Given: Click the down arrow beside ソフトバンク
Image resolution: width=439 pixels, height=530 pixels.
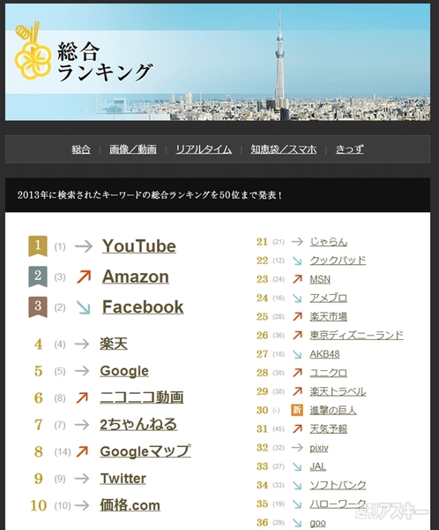Looking at the screenshot, I should tap(297, 485).
